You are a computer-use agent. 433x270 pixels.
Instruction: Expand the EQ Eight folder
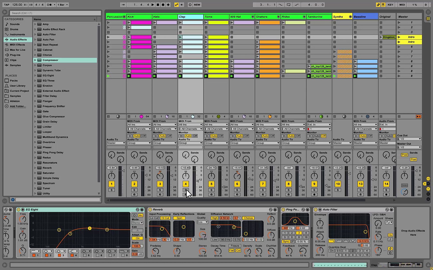click(x=35, y=75)
